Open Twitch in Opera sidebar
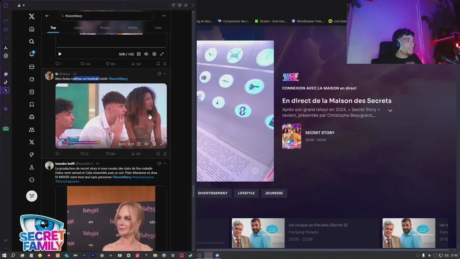Viewport: 460px width, 259px height. pyautogui.click(x=6, y=74)
